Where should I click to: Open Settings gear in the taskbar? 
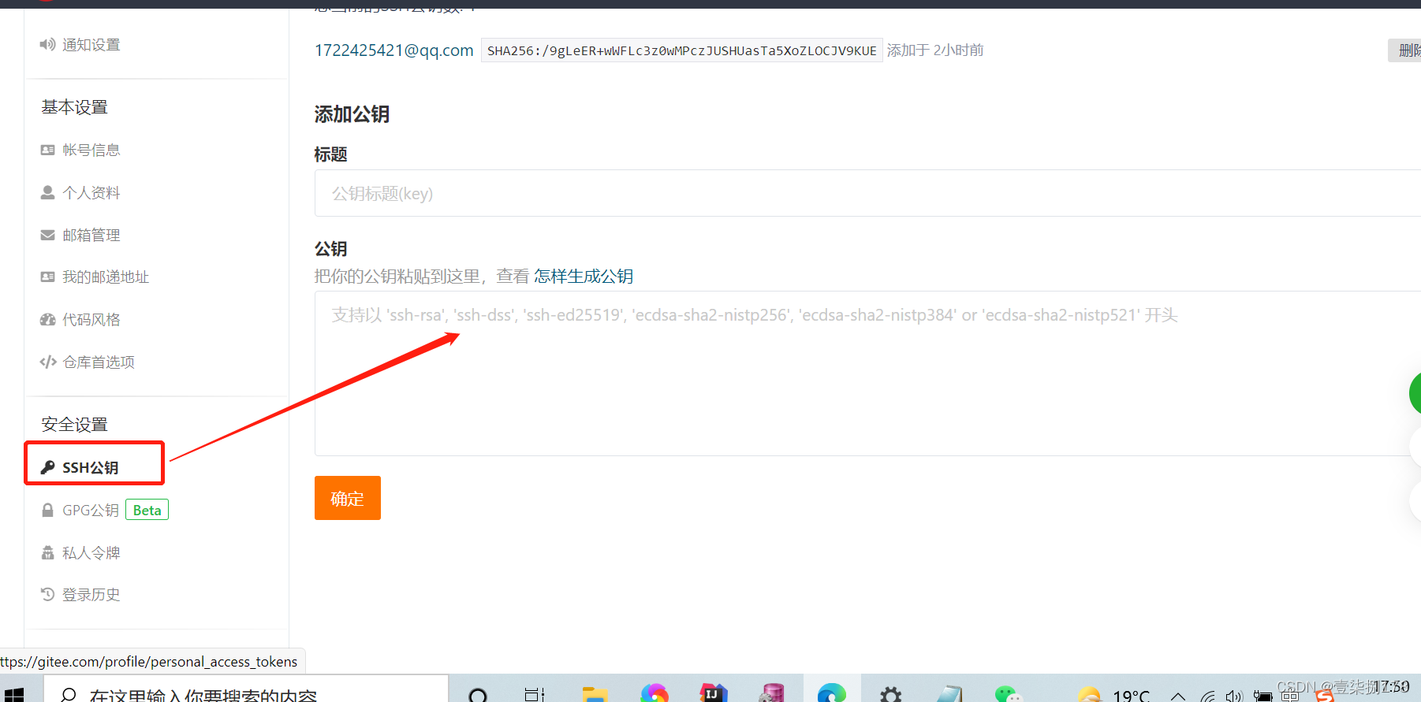click(891, 694)
